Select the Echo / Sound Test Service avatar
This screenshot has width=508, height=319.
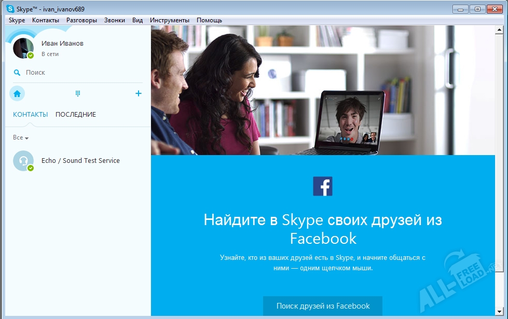coord(22,160)
